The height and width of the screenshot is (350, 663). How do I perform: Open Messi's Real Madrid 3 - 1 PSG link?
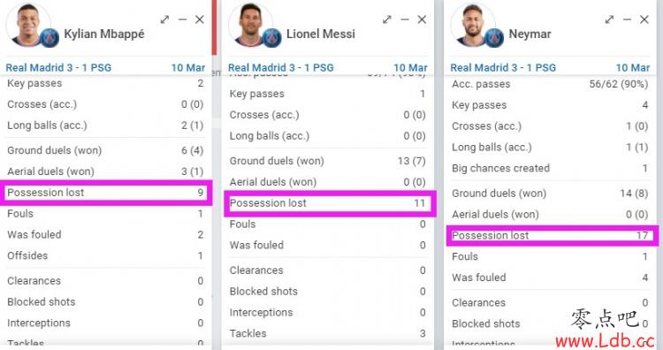(281, 68)
